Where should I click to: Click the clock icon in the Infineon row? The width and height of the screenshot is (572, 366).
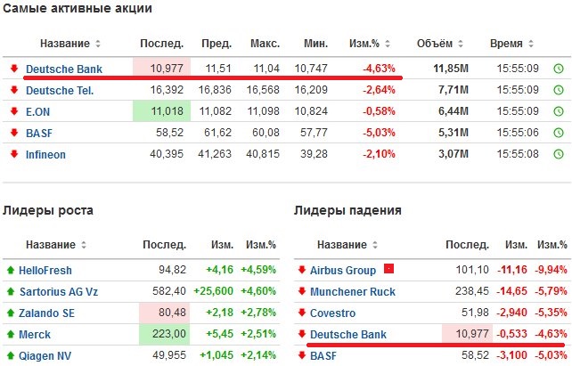[559, 154]
